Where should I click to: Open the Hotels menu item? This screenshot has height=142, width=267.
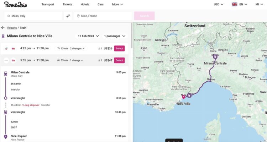point(85,4)
